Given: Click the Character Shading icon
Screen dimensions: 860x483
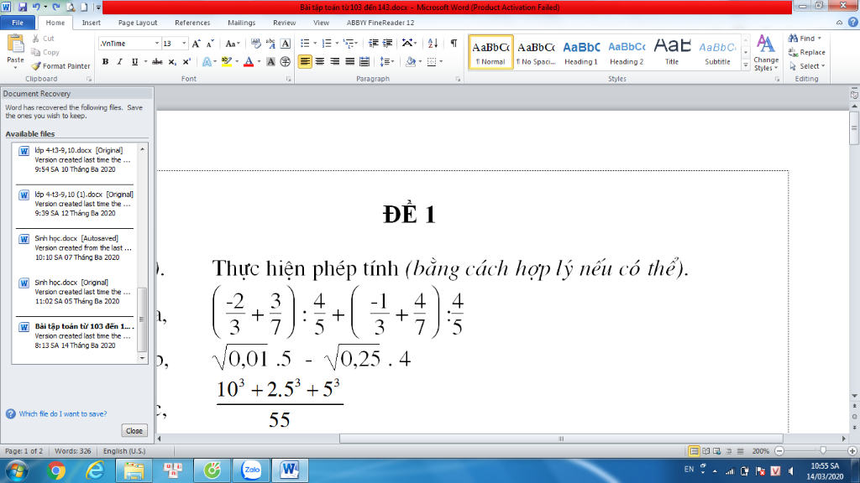Looking at the screenshot, I should tap(270, 62).
